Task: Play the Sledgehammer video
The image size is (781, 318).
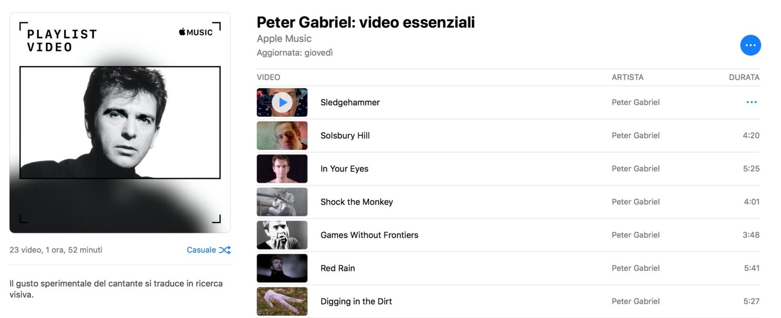Action: (x=282, y=102)
